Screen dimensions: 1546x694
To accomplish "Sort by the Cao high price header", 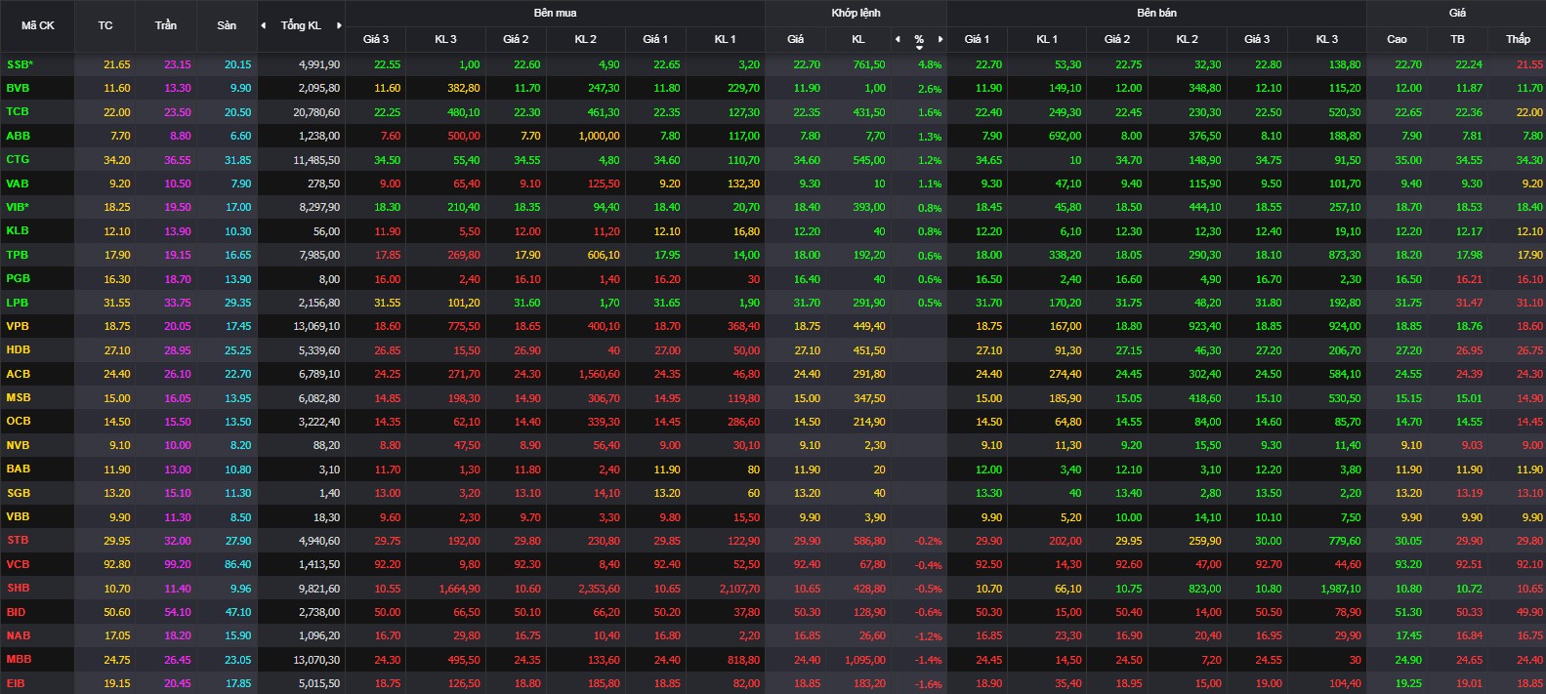I will [x=1397, y=39].
